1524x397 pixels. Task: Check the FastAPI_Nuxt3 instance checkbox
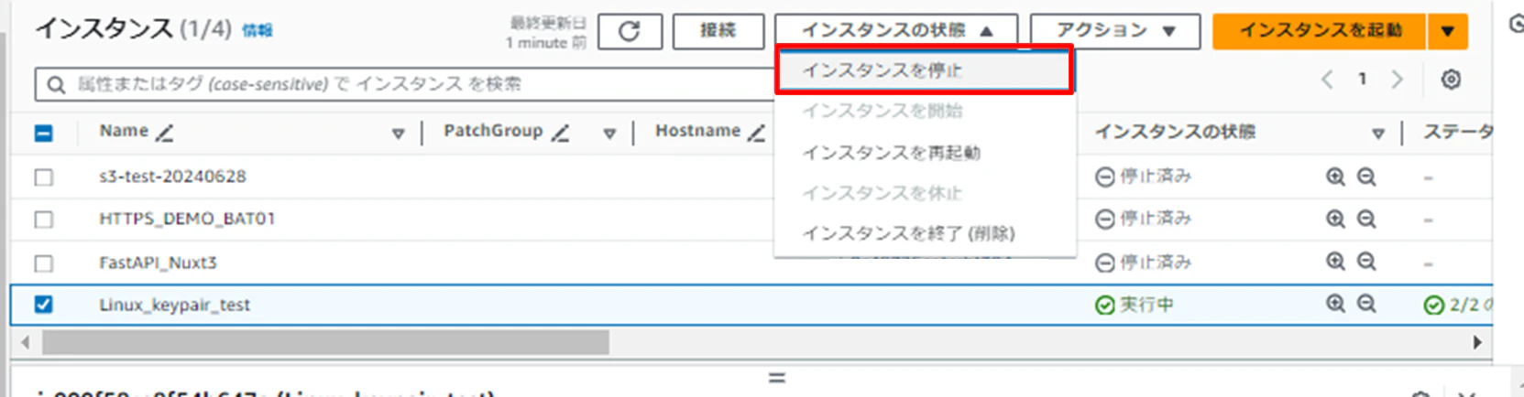(43, 263)
